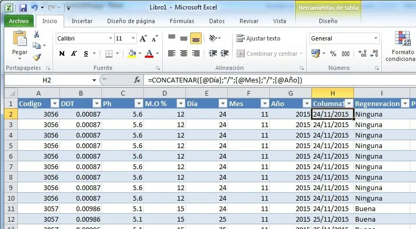Open the Codigo column filter dropdown
Image resolution: width=416 pixels, height=229 pixels.
coord(55,103)
